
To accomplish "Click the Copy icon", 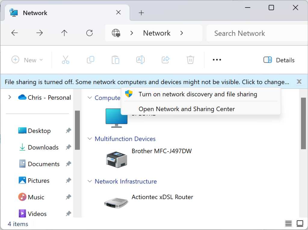I will pos(90,60).
